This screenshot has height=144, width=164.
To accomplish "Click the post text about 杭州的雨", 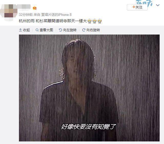I will click(53, 21).
